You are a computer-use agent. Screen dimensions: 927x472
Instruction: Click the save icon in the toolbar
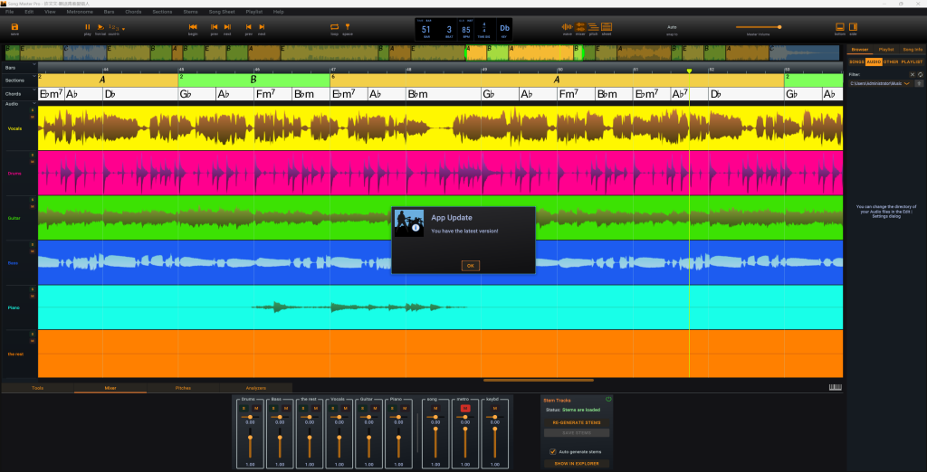pyautogui.click(x=14, y=27)
